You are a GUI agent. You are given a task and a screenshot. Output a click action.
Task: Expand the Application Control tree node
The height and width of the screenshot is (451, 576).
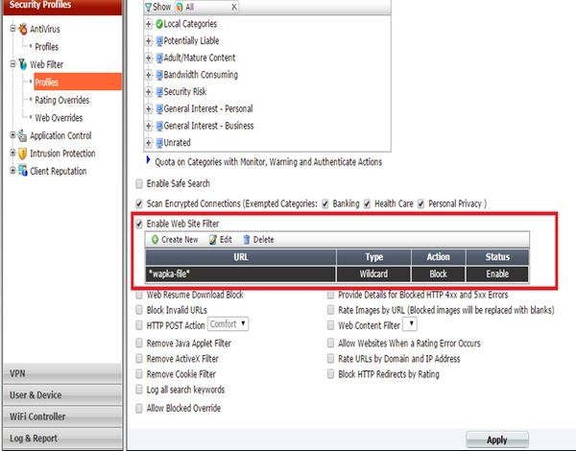point(12,135)
